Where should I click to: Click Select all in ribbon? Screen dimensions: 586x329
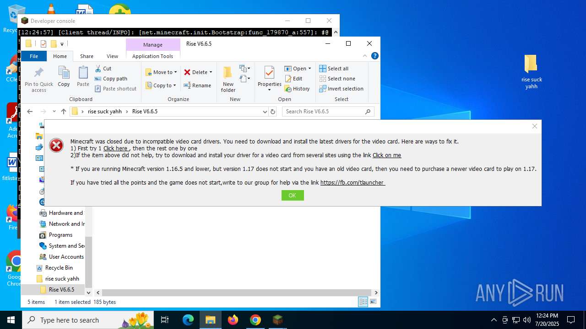(334, 69)
